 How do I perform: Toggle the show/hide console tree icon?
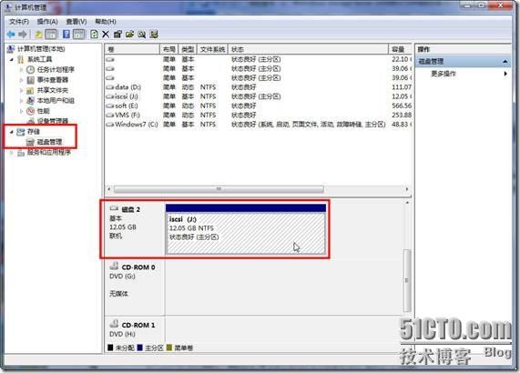[x=51, y=35]
